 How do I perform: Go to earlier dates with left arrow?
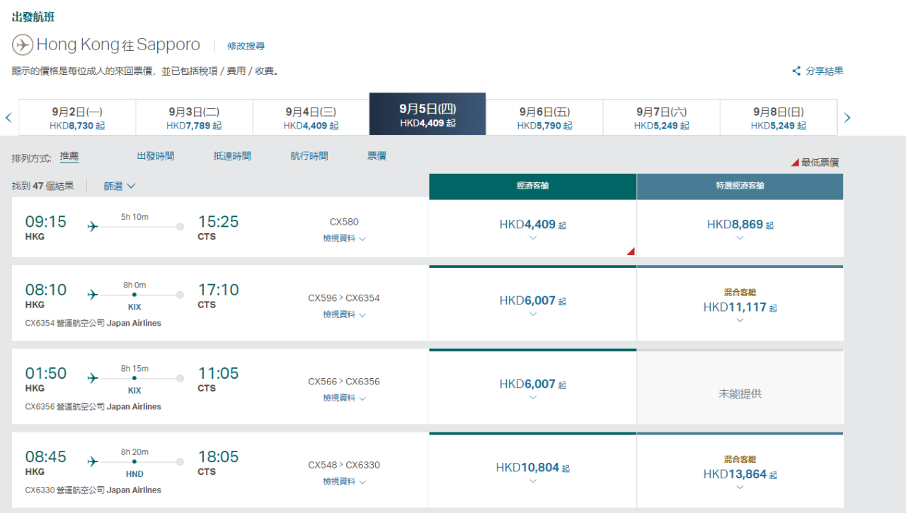click(x=8, y=117)
